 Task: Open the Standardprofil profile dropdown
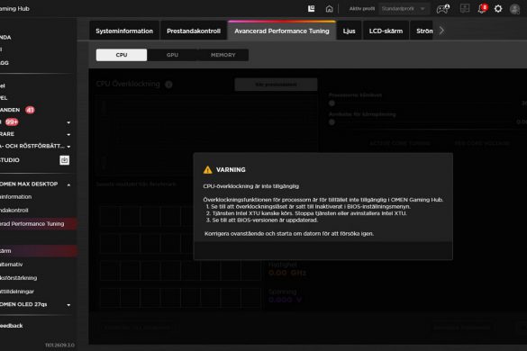pos(404,9)
